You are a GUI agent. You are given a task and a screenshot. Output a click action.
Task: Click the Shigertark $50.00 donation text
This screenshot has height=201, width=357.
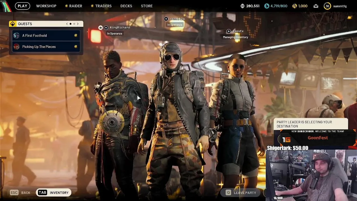[x=288, y=148]
